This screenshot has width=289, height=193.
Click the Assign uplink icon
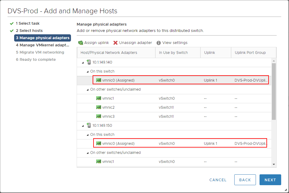81,42
